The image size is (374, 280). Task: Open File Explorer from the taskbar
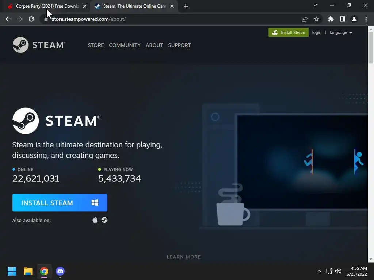tap(28, 271)
